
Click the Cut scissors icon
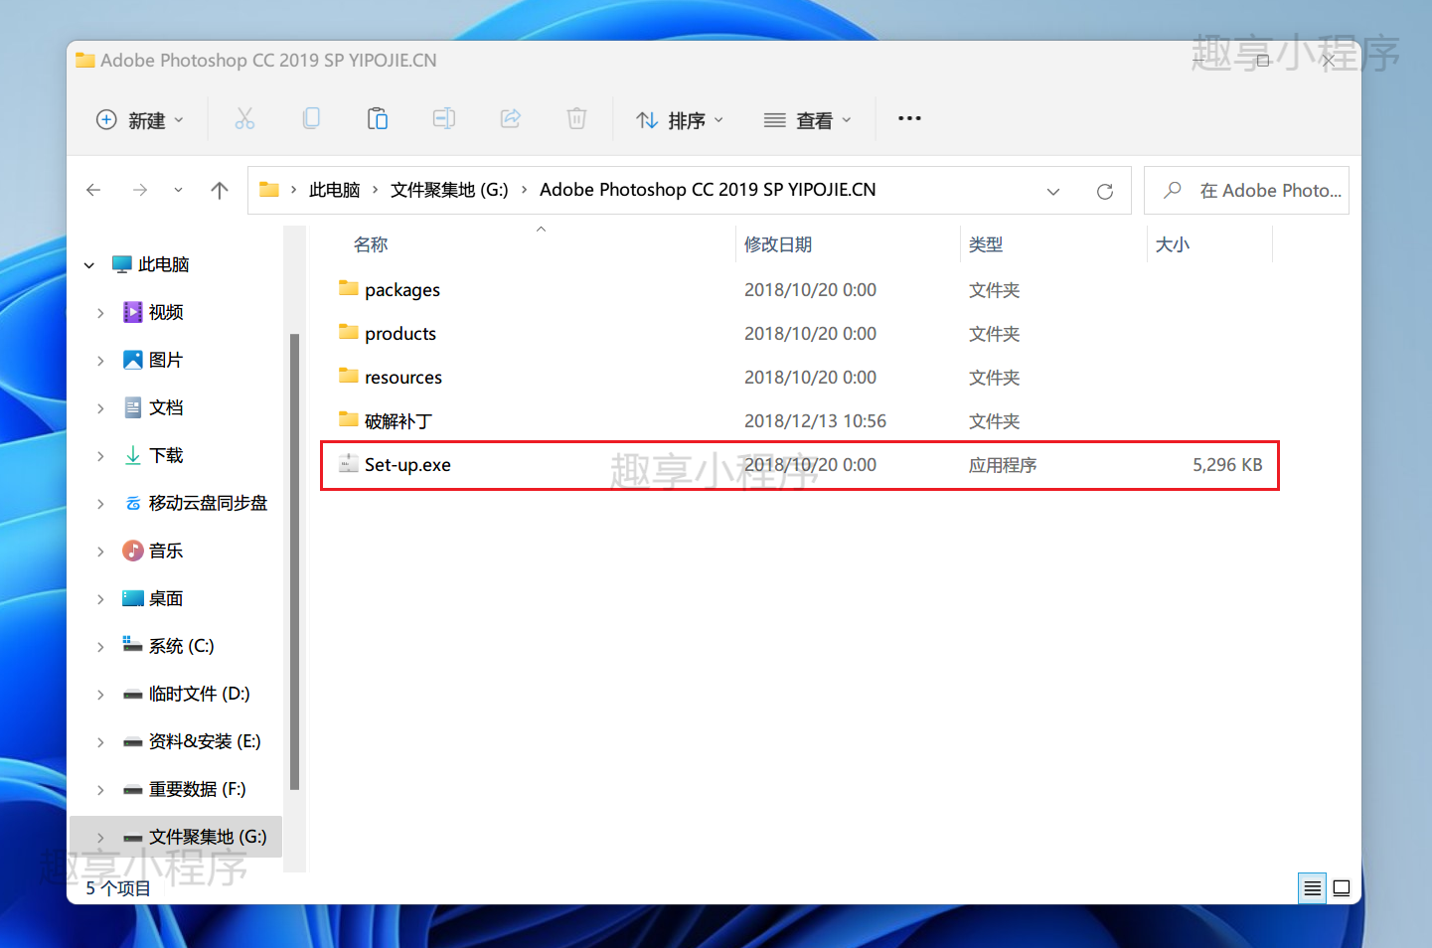pos(244,119)
